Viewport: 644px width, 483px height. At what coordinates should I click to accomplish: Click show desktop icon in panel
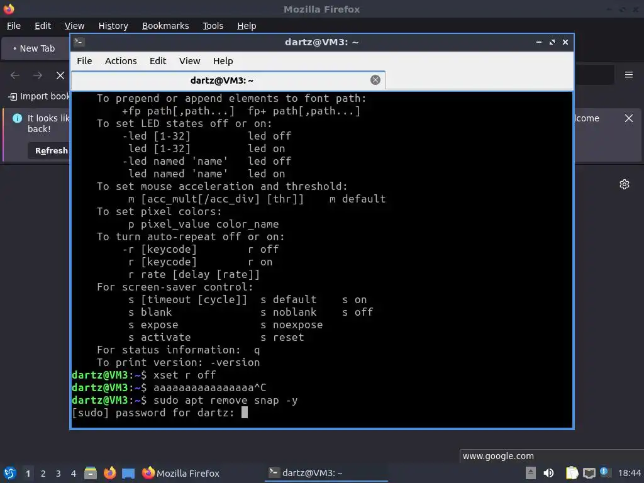128,473
